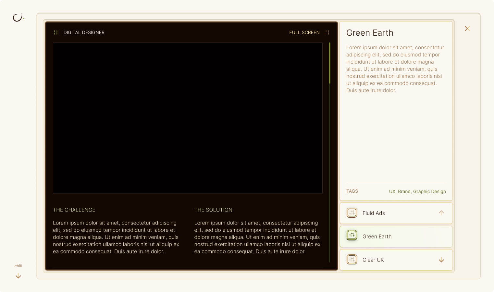Click the chill mode label
The image size is (494, 292).
pos(18,266)
